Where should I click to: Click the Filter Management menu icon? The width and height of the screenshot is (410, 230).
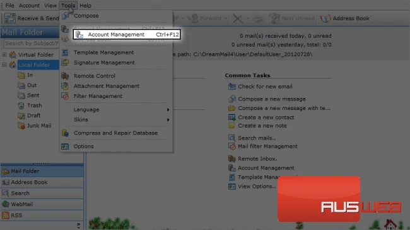click(65, 96)
